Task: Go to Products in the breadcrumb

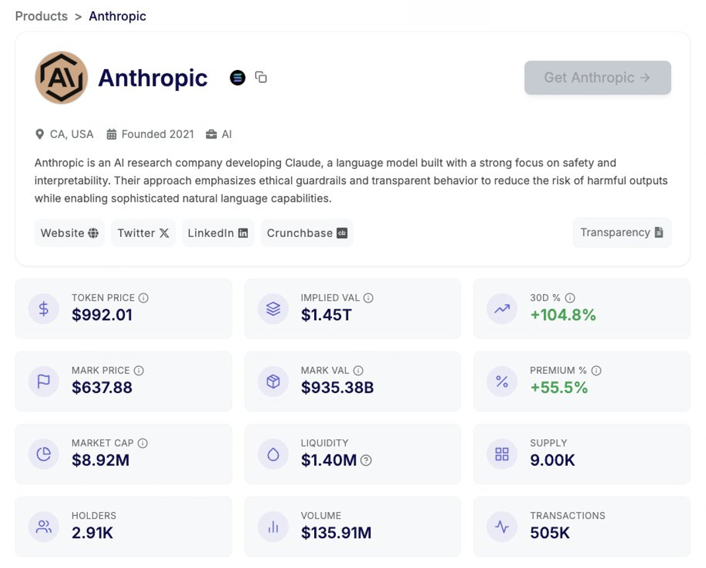Action: [42, 16]
